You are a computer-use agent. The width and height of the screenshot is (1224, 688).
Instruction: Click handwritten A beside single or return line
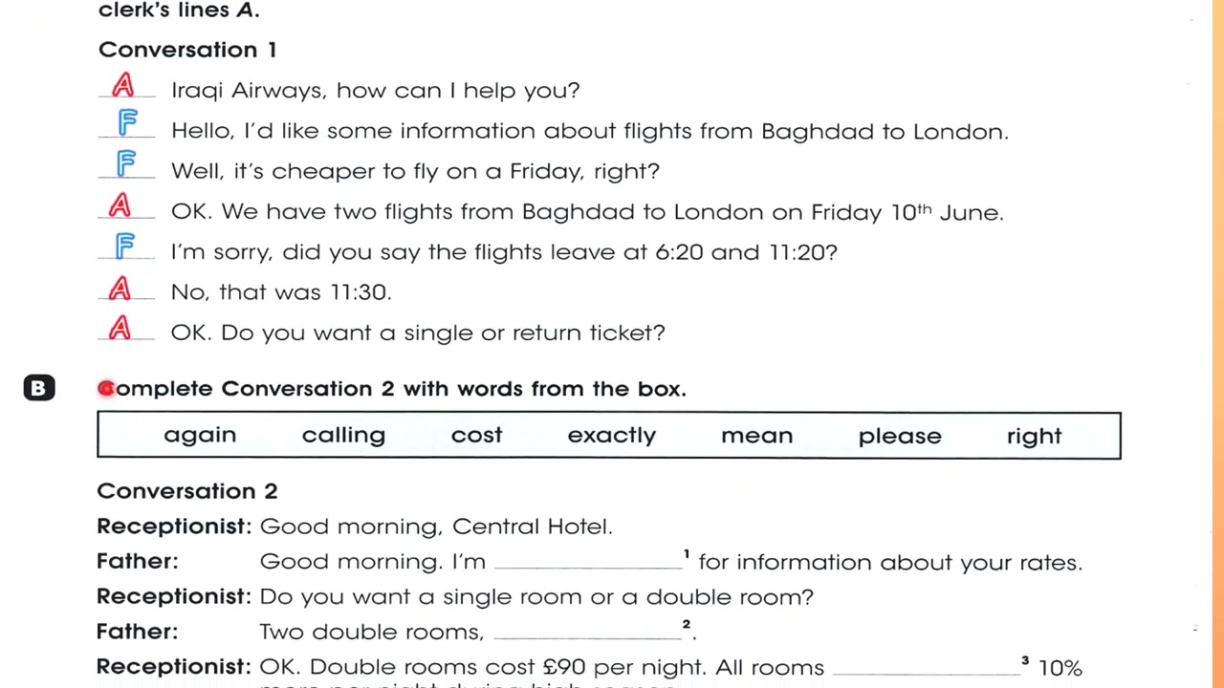[x=120, y=329]
